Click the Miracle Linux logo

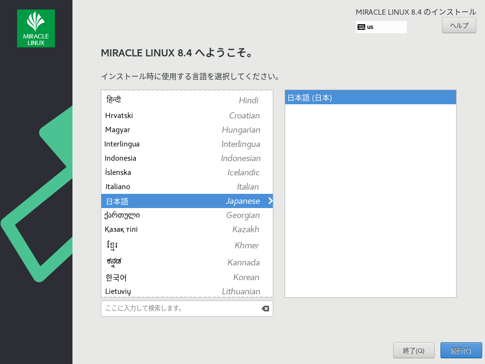point(36,28)
